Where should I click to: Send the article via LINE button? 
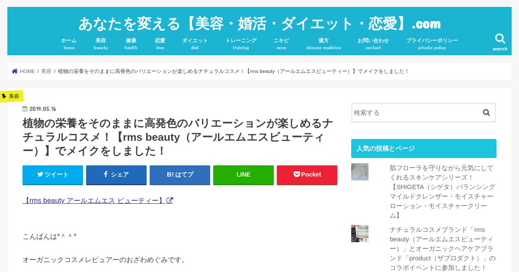pos(243,175)
